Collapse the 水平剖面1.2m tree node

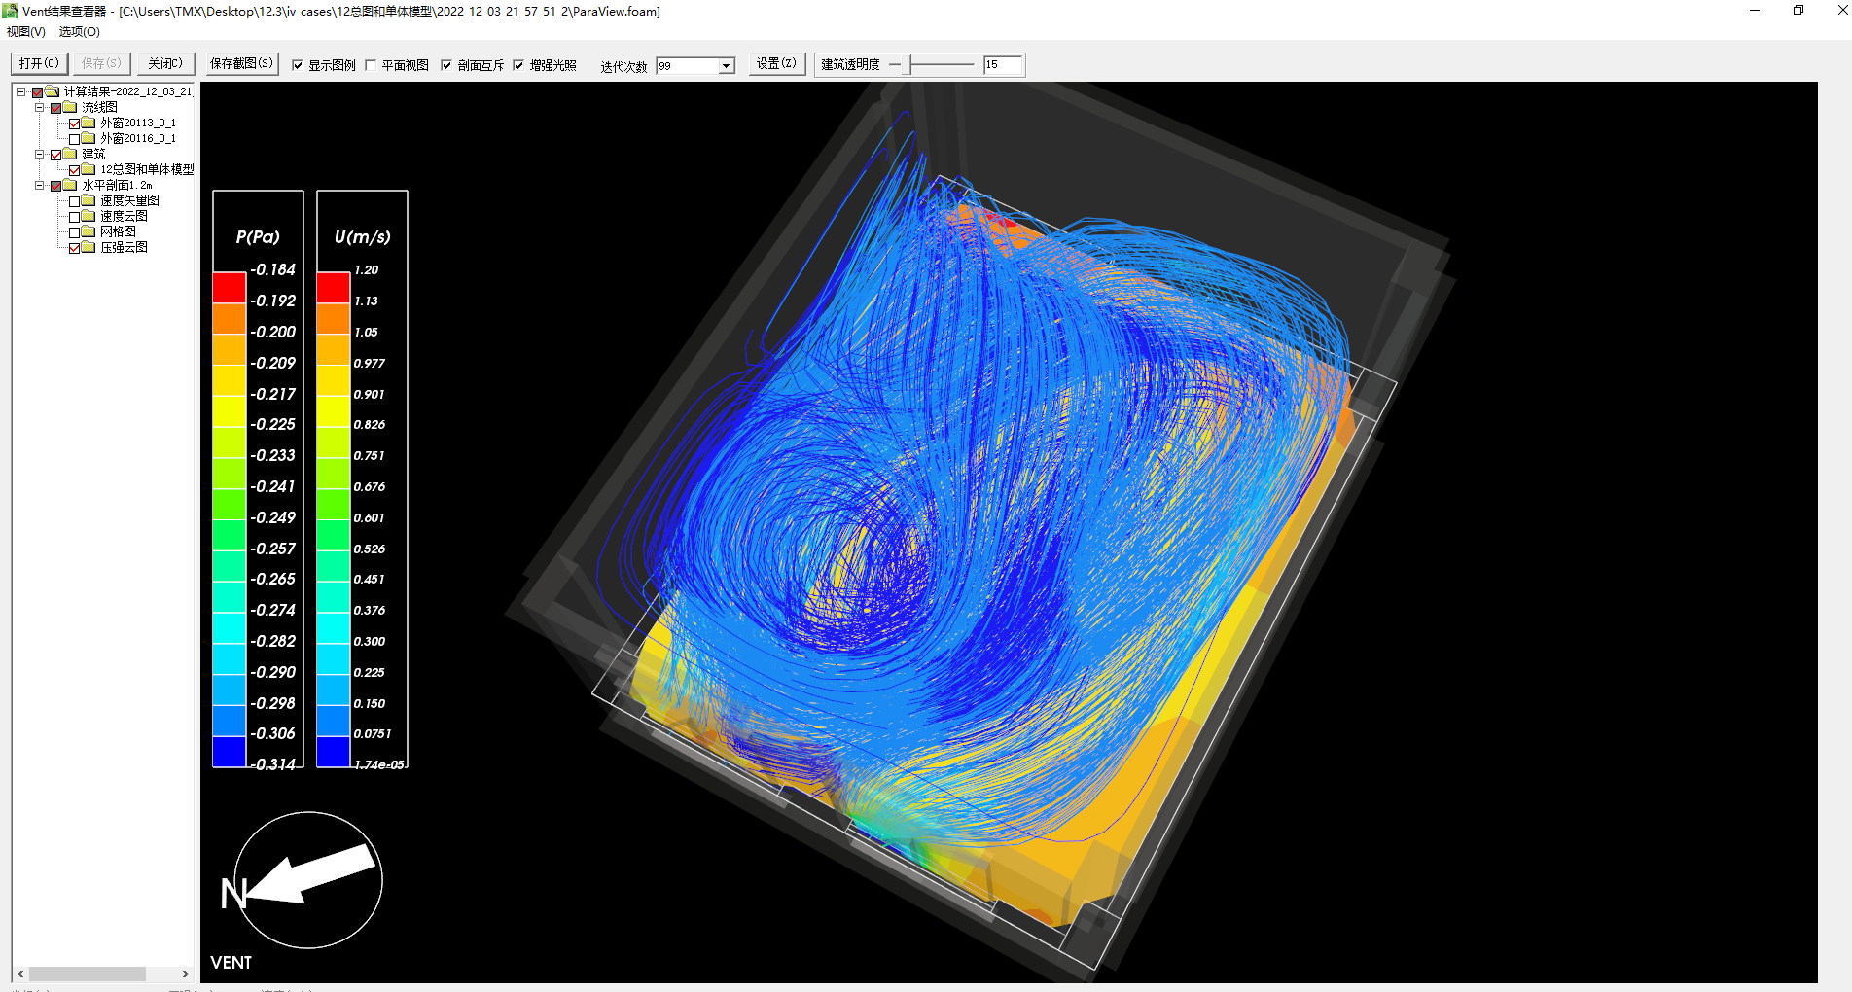[x=40, y=185]
